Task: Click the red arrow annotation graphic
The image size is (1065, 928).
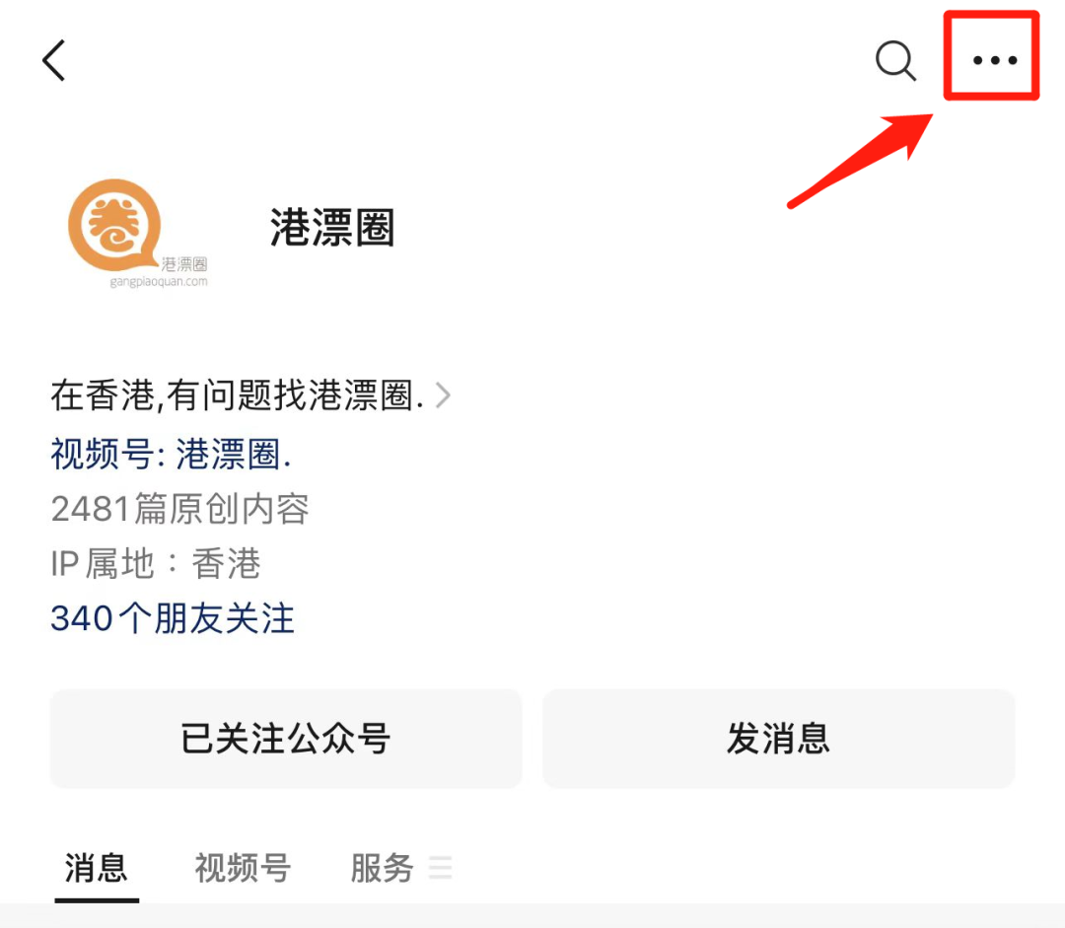Action: (860, 161)
